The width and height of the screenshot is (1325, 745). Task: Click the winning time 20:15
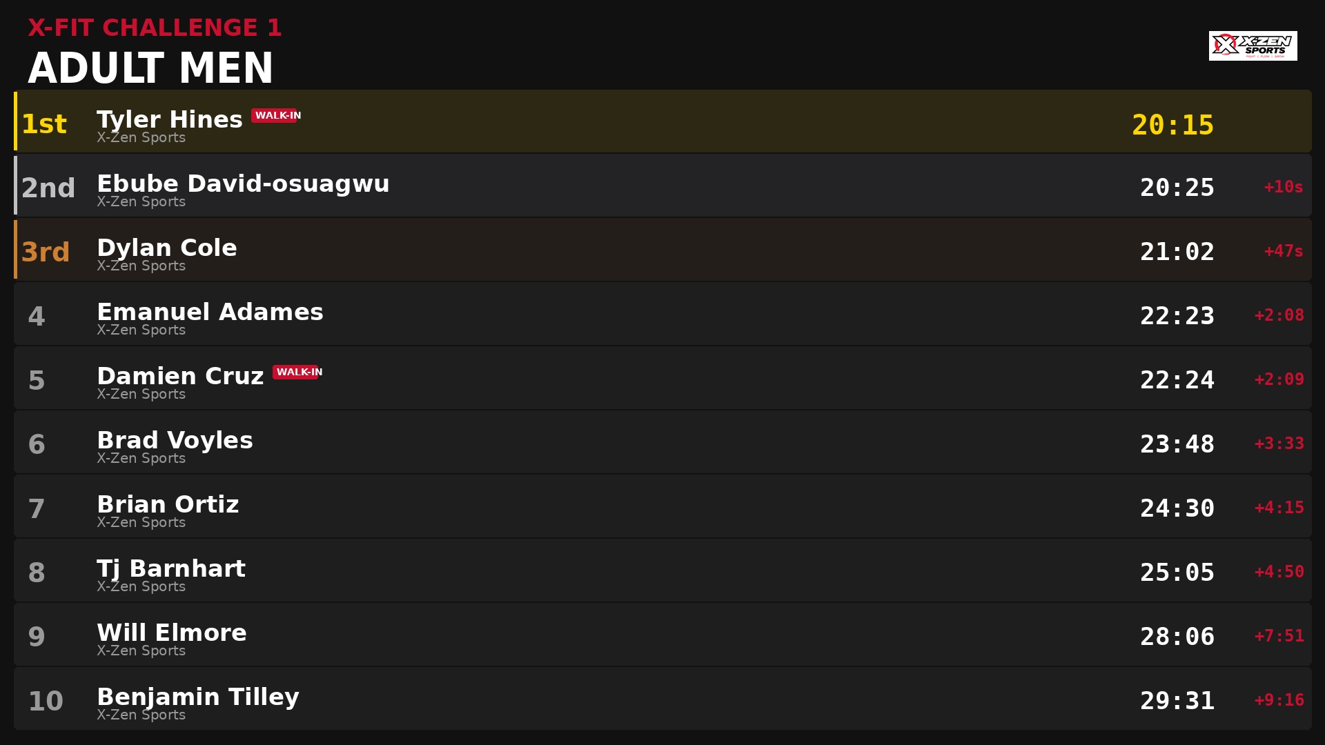[1172, 125]
